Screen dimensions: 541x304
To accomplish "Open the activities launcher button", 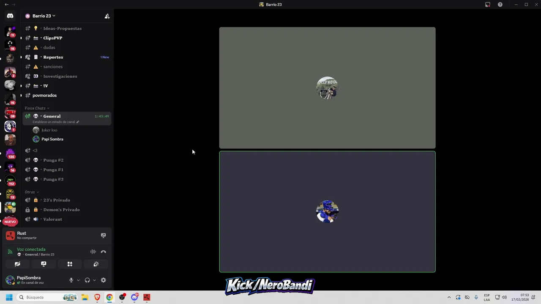I will pyautogui.click(x=70, y=264).
